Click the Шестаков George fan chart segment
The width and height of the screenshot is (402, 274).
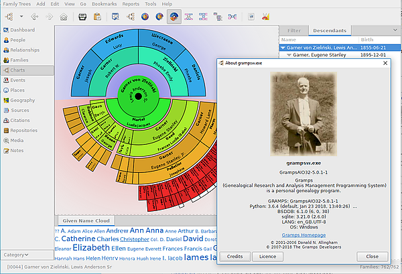(160, 42)
